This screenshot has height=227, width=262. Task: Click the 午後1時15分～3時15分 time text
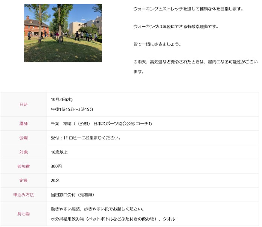72,109
